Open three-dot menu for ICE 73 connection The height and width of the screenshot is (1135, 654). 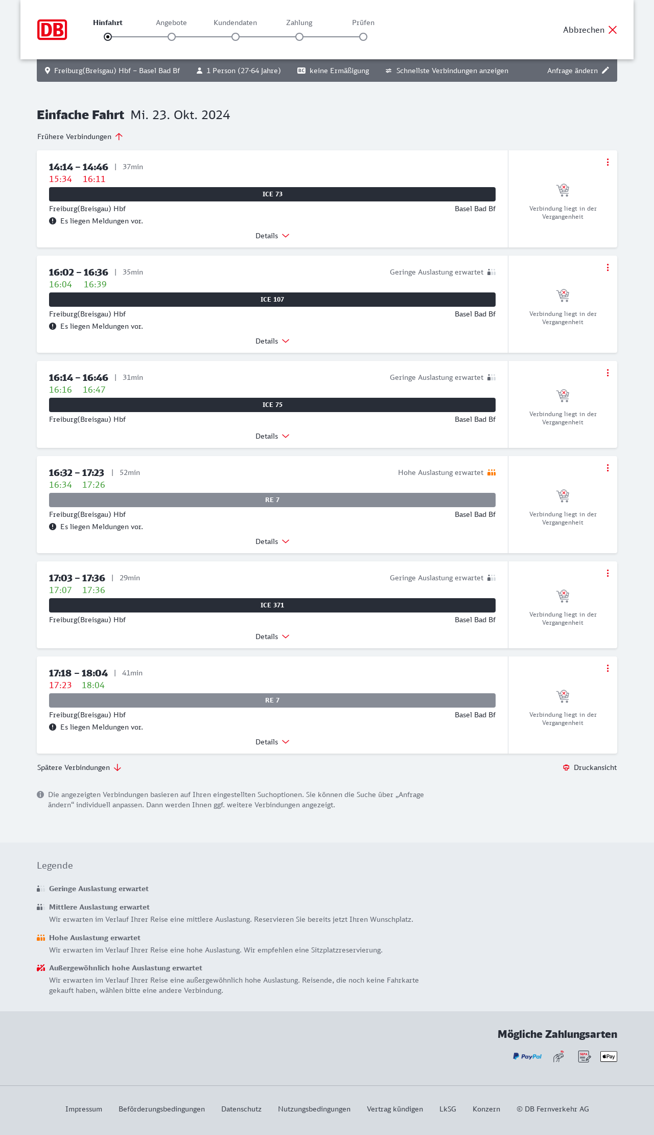[608, 162]
